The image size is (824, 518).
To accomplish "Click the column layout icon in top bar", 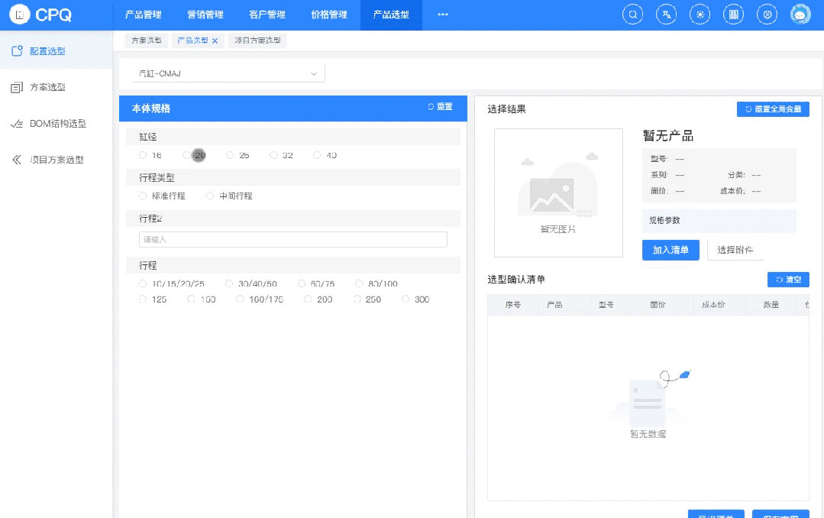I will [734, 15].
